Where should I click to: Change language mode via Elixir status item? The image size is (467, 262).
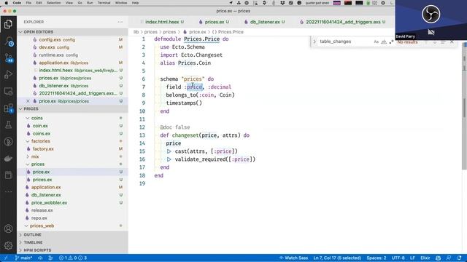coord(425,258)
